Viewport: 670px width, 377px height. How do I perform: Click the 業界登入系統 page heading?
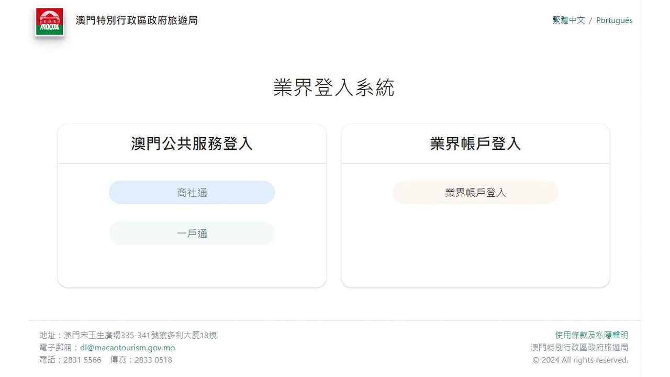334,87
